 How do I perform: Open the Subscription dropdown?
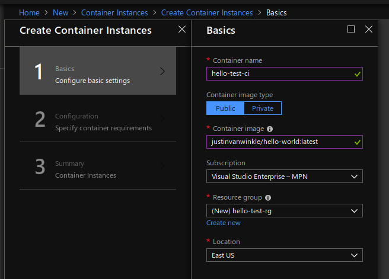tap(284, 177)
